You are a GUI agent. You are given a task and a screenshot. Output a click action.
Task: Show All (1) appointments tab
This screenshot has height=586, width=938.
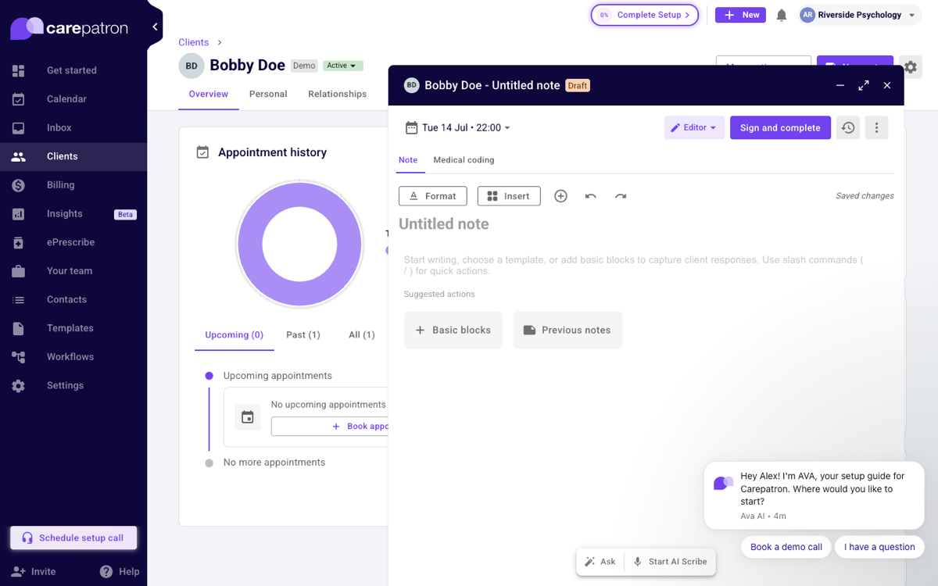click(x=361, y=335)
